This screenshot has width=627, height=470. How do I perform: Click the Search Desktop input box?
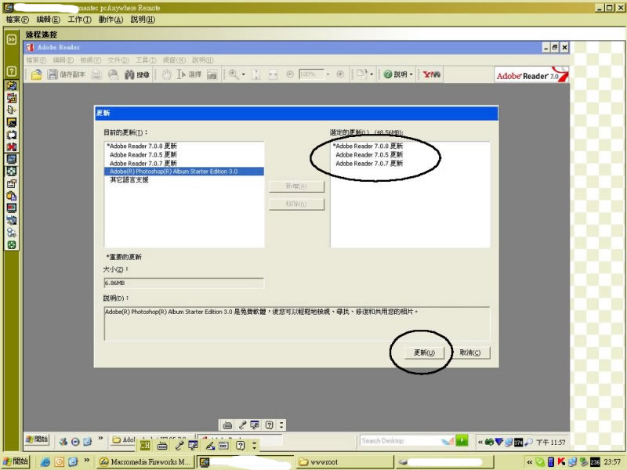point(407,440)
